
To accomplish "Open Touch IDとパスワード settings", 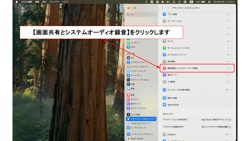I will 140,123.
